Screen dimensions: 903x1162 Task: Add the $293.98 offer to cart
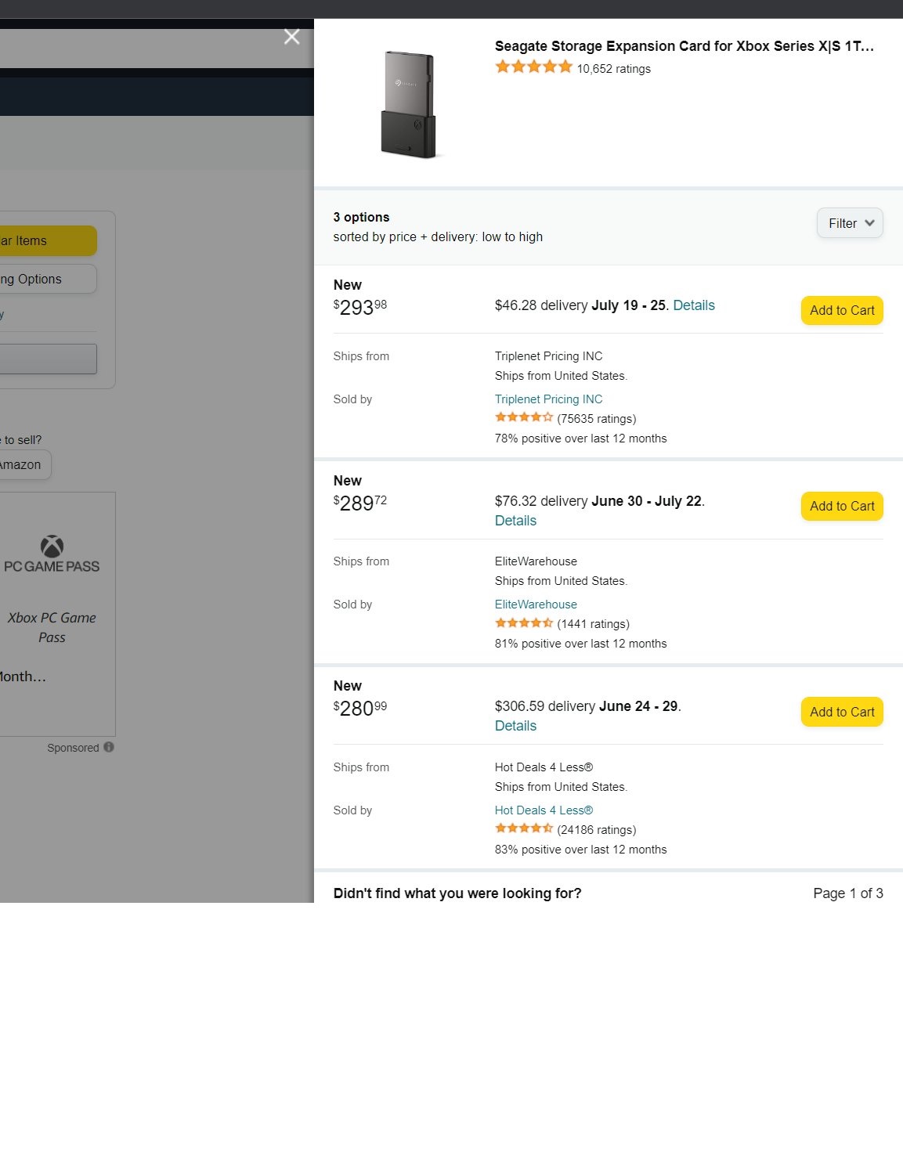(842, 310)
